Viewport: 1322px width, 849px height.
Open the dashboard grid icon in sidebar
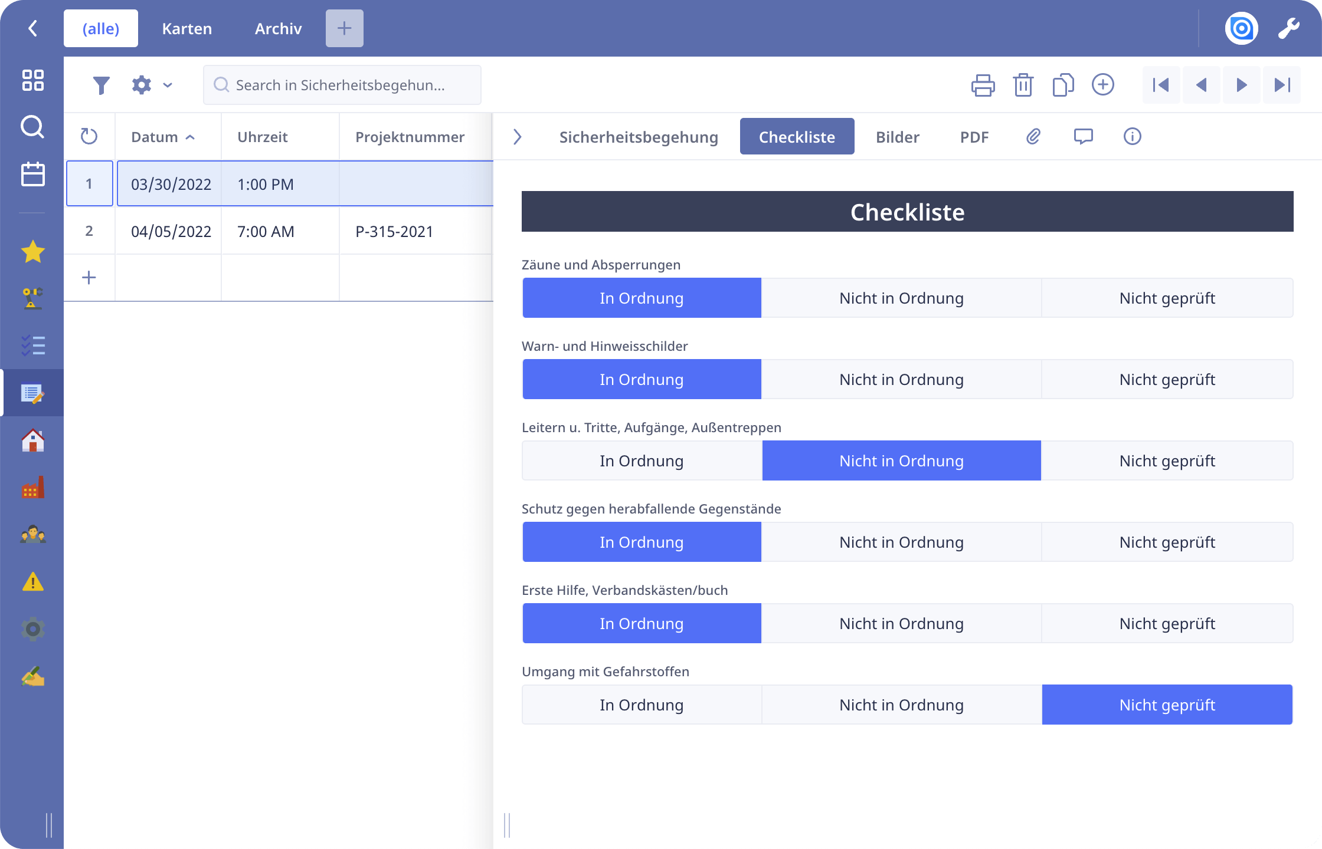point(33,80)
